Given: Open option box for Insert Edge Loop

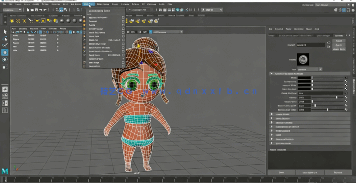Looking at the screenshot, I should tap(123, 32).
